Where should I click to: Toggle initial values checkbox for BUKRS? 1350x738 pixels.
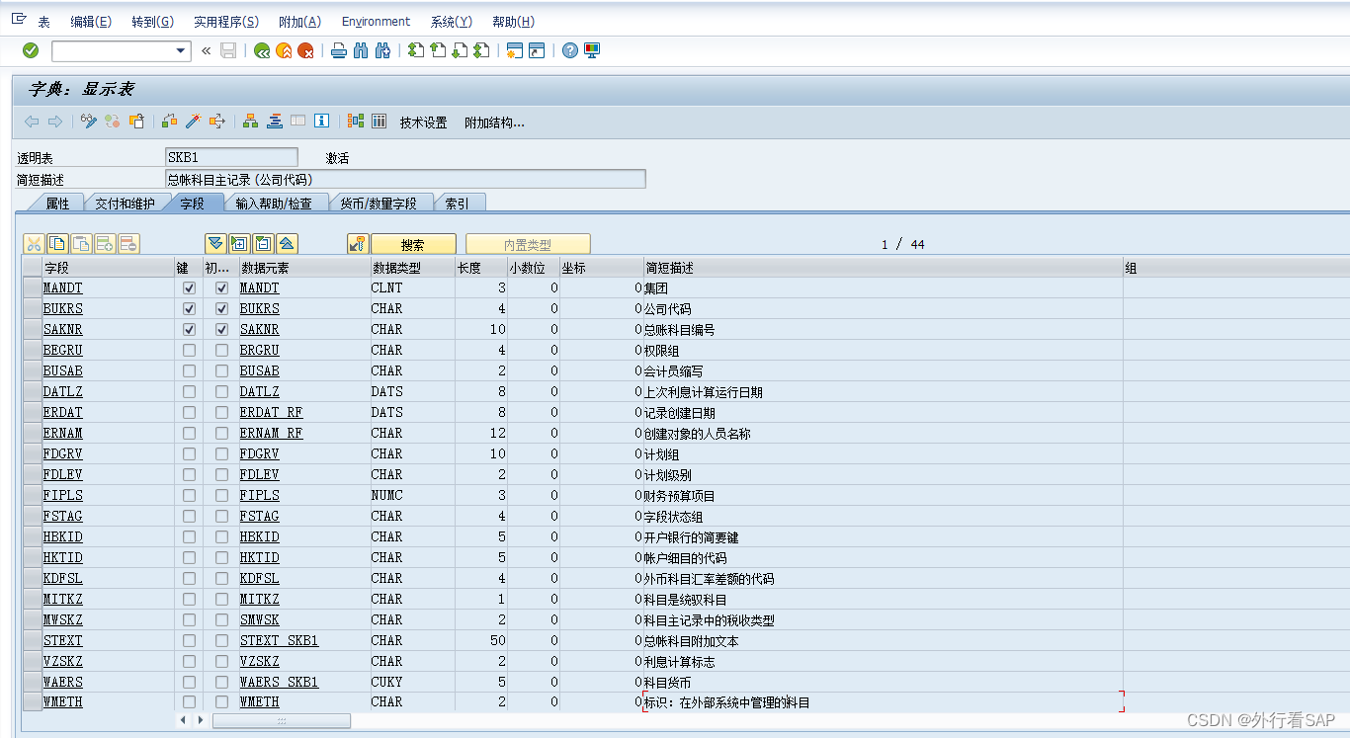point(221,309)
